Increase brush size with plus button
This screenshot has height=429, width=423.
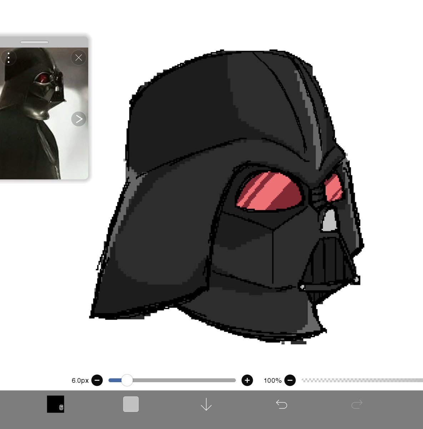click(247, 380)
